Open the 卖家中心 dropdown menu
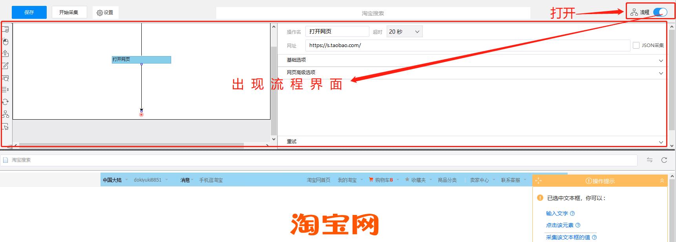 482,180
